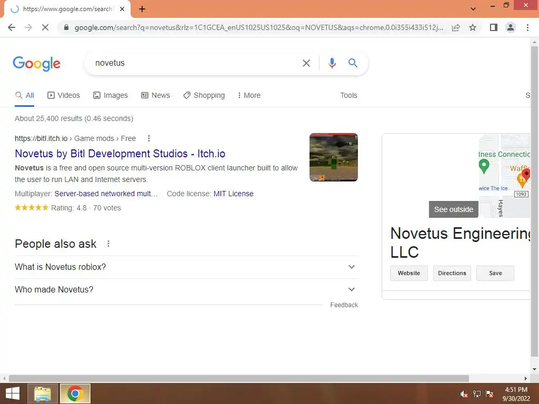Click the 'About 25,400 results' text
539x404 pixels.
[74, 118]
